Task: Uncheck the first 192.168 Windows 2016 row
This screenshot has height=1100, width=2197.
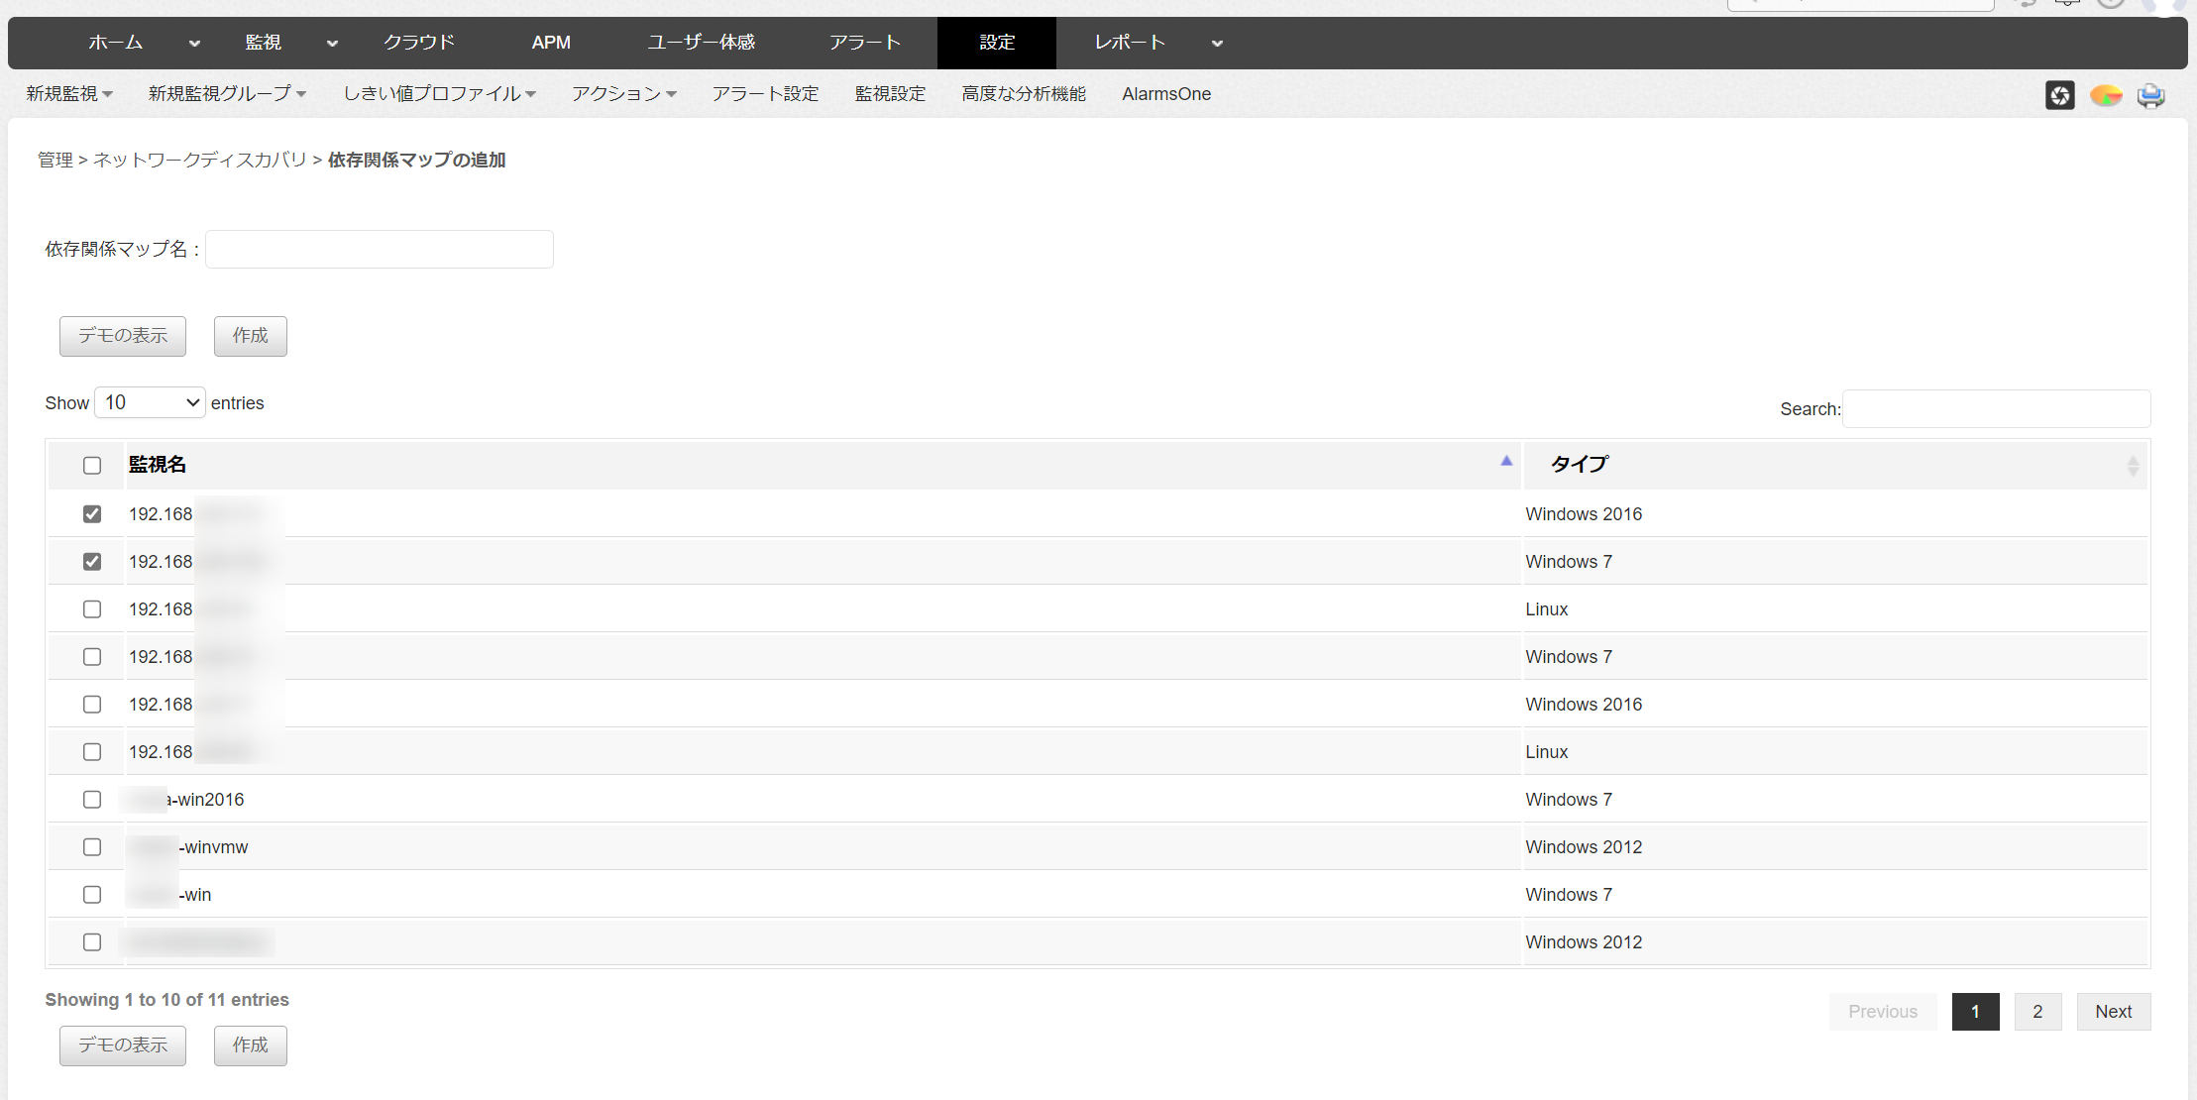Action: pyautogui.click(x=92, y=514)
